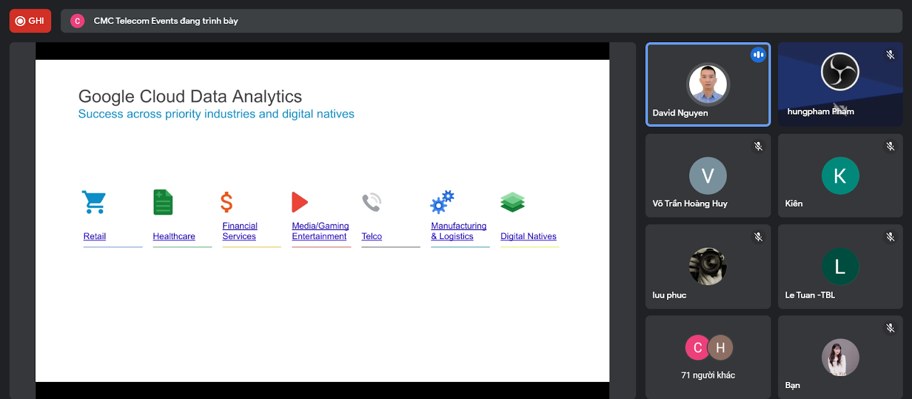Image resolution: width=912 pixels, height=399 pixels.
Task: Open the '71 người khác' participants tile
Action: click(x=708, y=357)
